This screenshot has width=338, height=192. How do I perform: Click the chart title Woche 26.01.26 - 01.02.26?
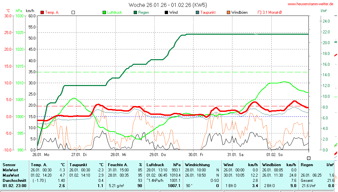168,5
